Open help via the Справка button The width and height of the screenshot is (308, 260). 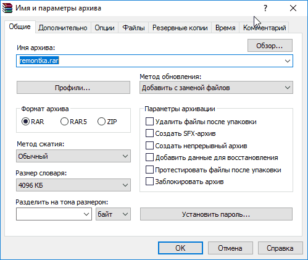coord(280,248)
